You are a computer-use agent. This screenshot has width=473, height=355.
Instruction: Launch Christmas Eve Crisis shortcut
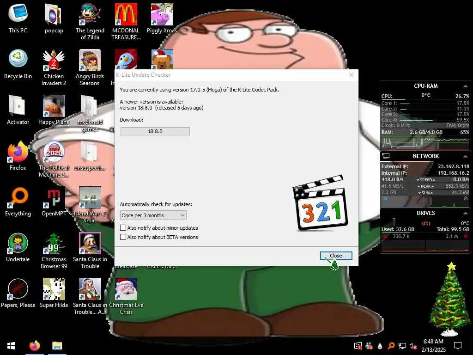tap(126, 297)
